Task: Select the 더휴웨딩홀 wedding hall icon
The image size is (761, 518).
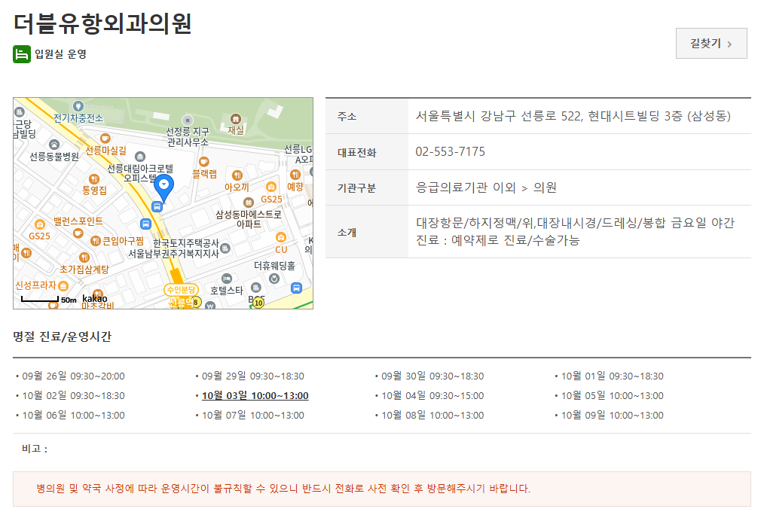Action: (274, 279)
